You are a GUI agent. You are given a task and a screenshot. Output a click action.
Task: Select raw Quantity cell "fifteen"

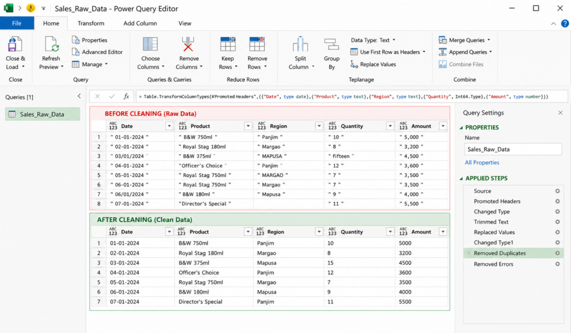tap(359, 156)
